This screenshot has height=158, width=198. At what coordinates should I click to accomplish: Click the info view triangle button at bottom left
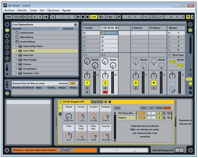click(7, 150)
